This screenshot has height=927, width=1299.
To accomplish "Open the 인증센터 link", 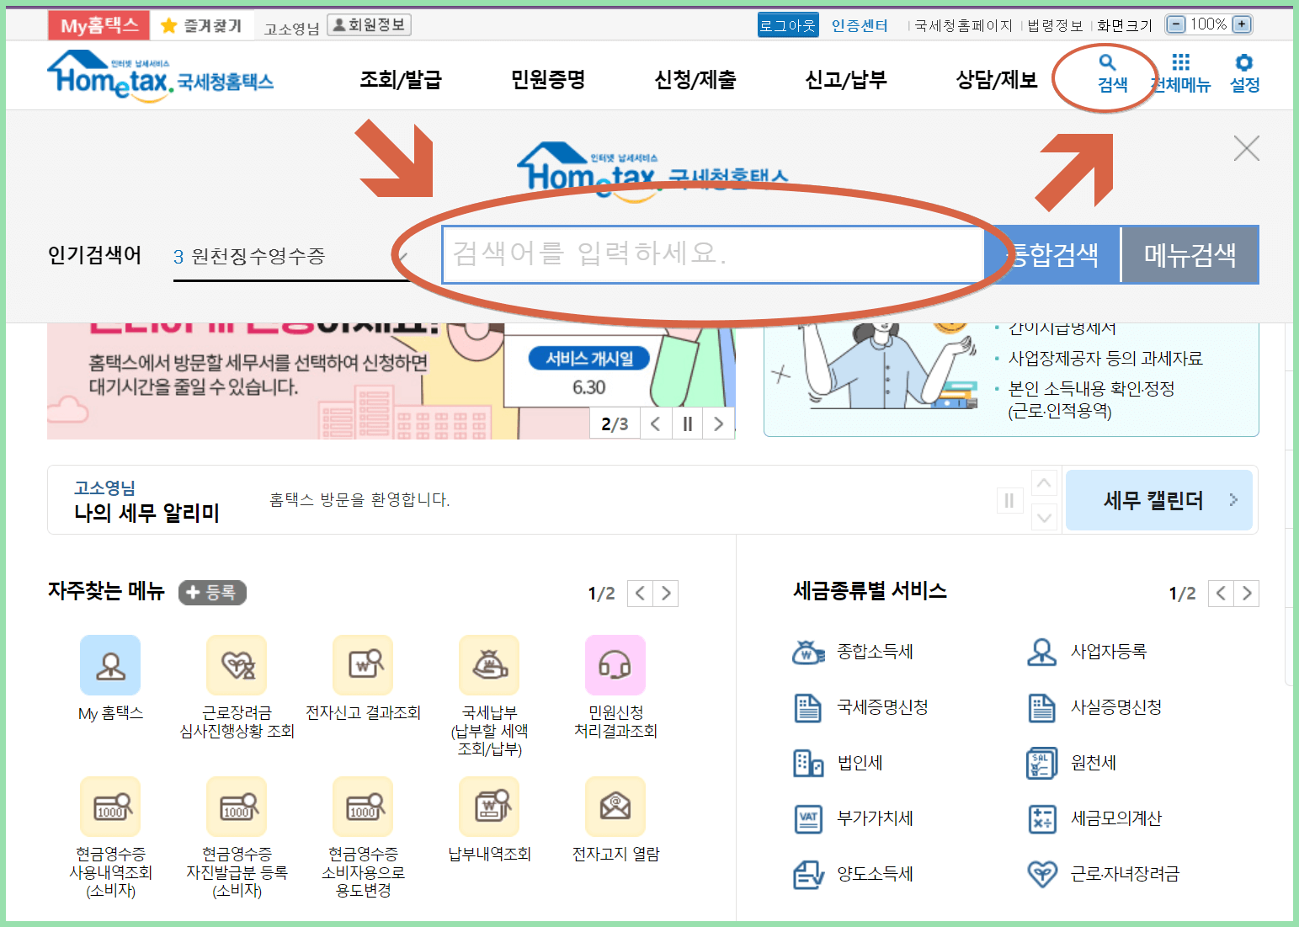I will tap(860, 25).
